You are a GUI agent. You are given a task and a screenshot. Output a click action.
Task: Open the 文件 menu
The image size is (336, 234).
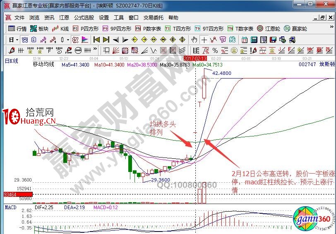(19, 17)
